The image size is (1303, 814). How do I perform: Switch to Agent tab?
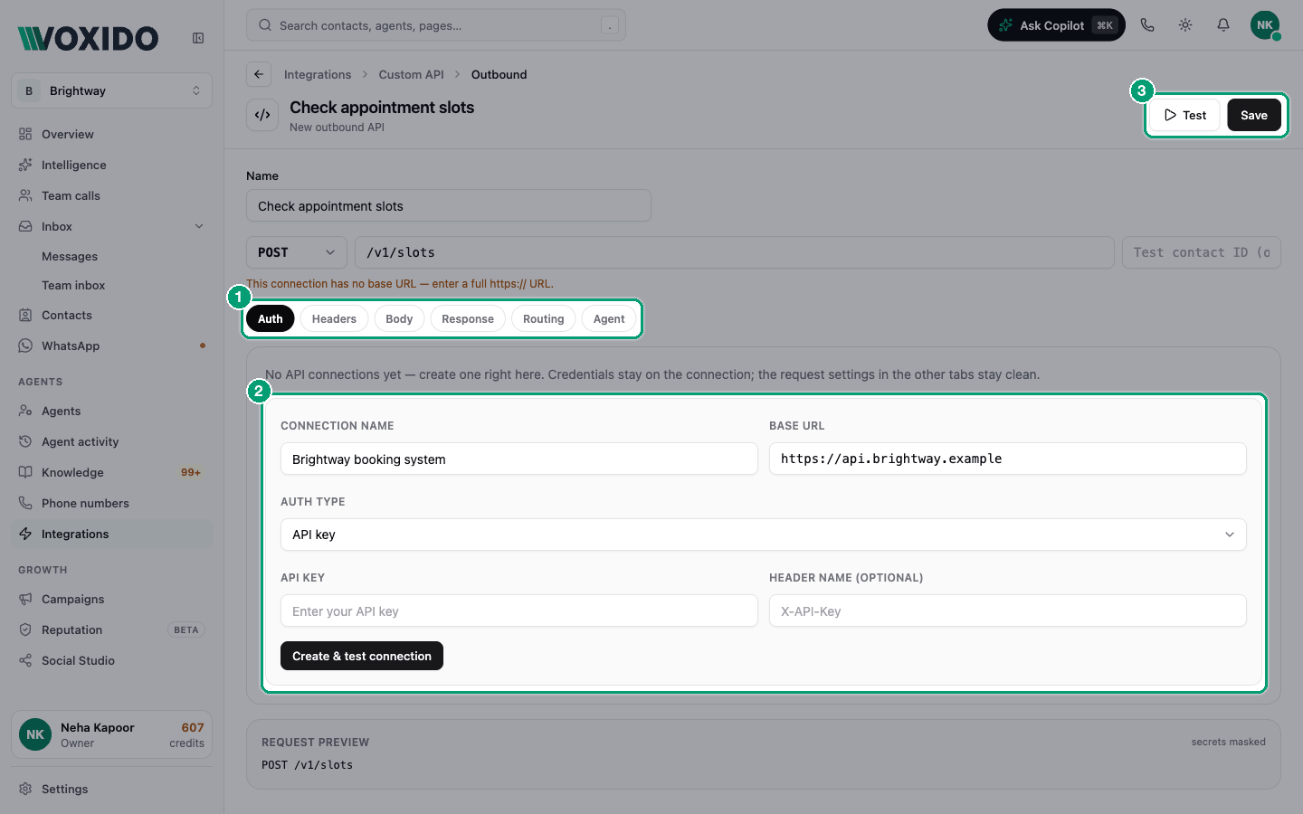[609, 318]
